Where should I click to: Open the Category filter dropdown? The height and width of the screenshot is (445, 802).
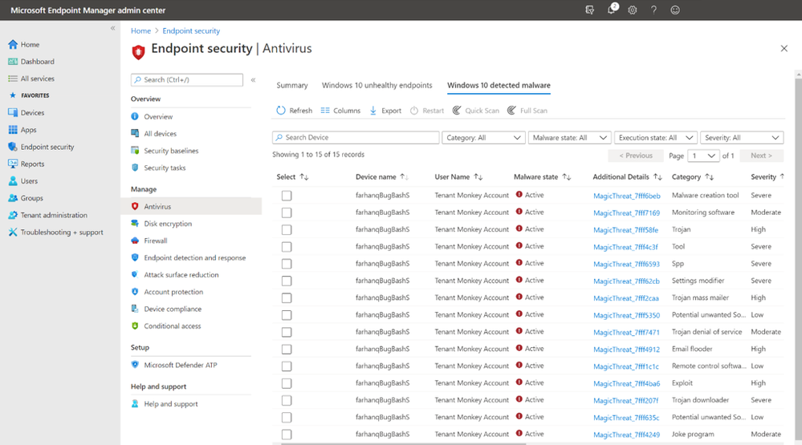tap(483, 137)
